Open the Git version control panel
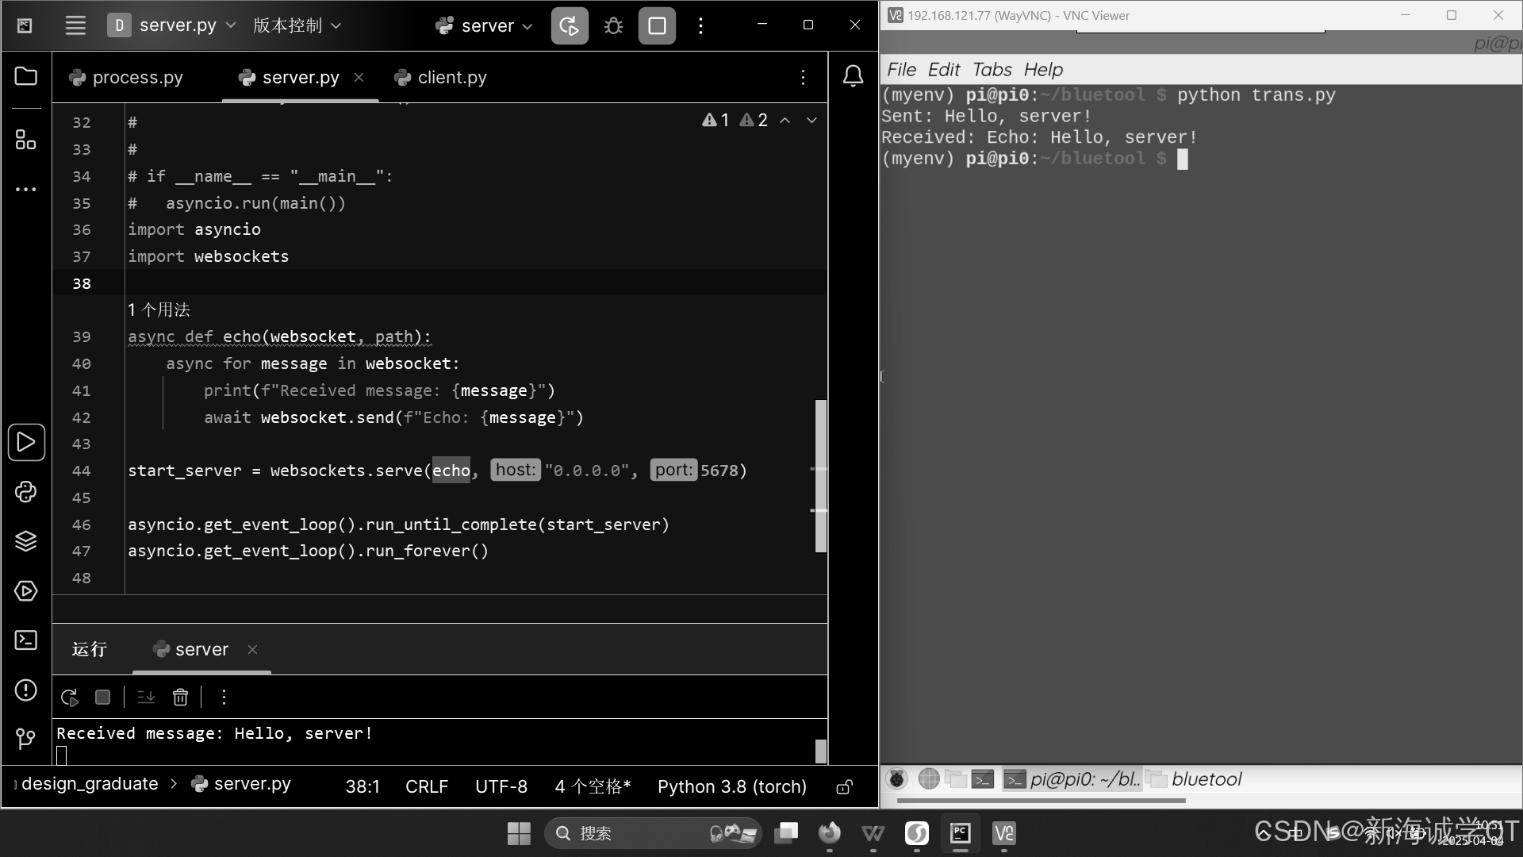The width and height of the screenshot is (1523, 857). click(25, 740)
